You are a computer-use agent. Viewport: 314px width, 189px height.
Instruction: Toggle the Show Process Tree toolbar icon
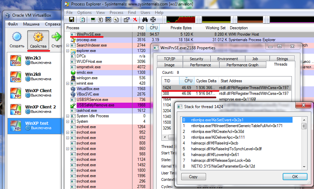(x=100, y=20)
